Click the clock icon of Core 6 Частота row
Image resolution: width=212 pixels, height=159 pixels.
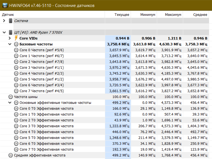(x=16, y=85)
